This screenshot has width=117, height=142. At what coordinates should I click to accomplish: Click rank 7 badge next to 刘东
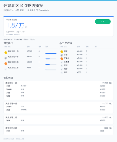click(x=62, y=73)
